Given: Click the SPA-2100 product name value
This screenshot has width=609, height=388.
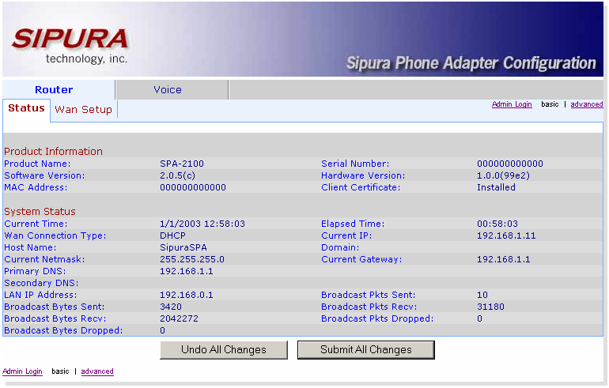Looking at the screenshot, I should click(182, 164).
